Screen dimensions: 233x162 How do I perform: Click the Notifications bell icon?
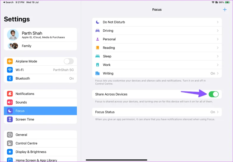(10, 94)
